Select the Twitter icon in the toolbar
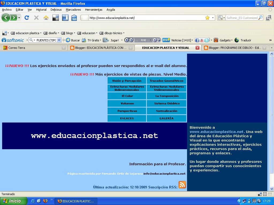The width and height of the screenshot is (274, 205). point(206,40)
